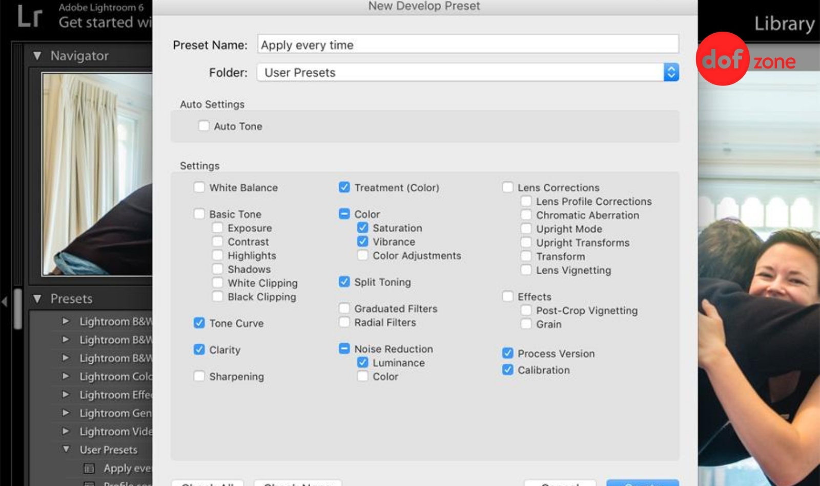Uncheck Process Version
The image size is (820, 486).
[x=508, y=354]
